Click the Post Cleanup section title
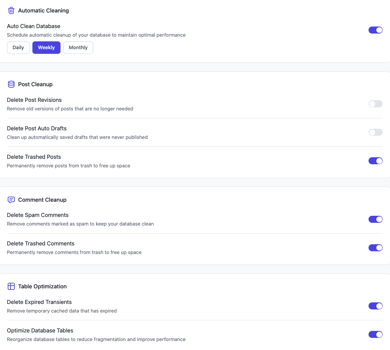Viewport: 390px width, 350px height. pyautogui.click(x=35, y=84)
